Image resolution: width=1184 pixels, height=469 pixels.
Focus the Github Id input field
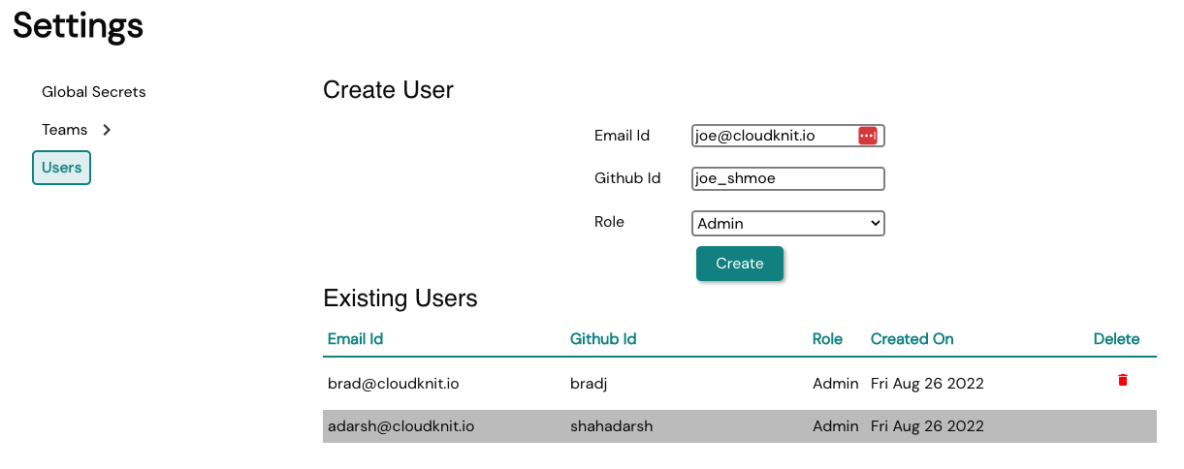tap(788, 178)
